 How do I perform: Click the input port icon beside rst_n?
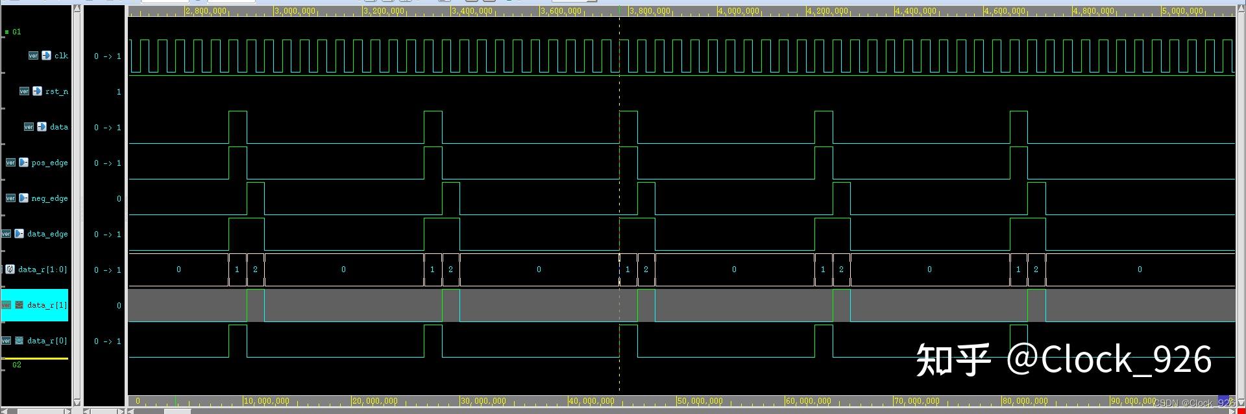click(37, 91)
